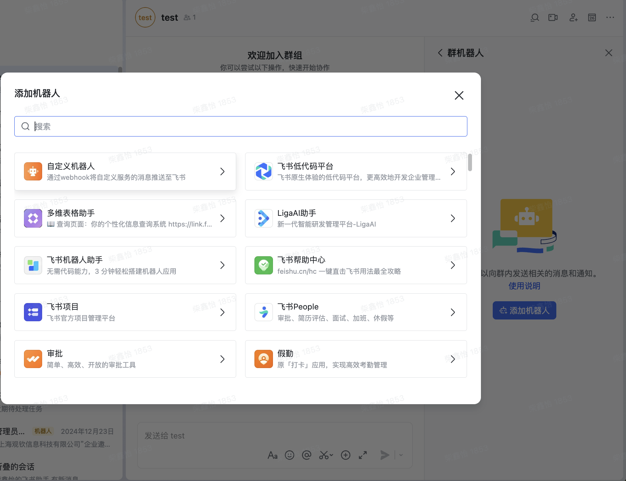Open text formatting Aa in message box

(273, 455)
